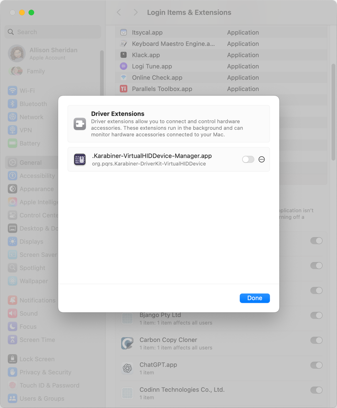This screenshot has width=337, height=408.
Task: Toggle the switch next to Carbon Copy Cloner
Action: tap(316, 340)
